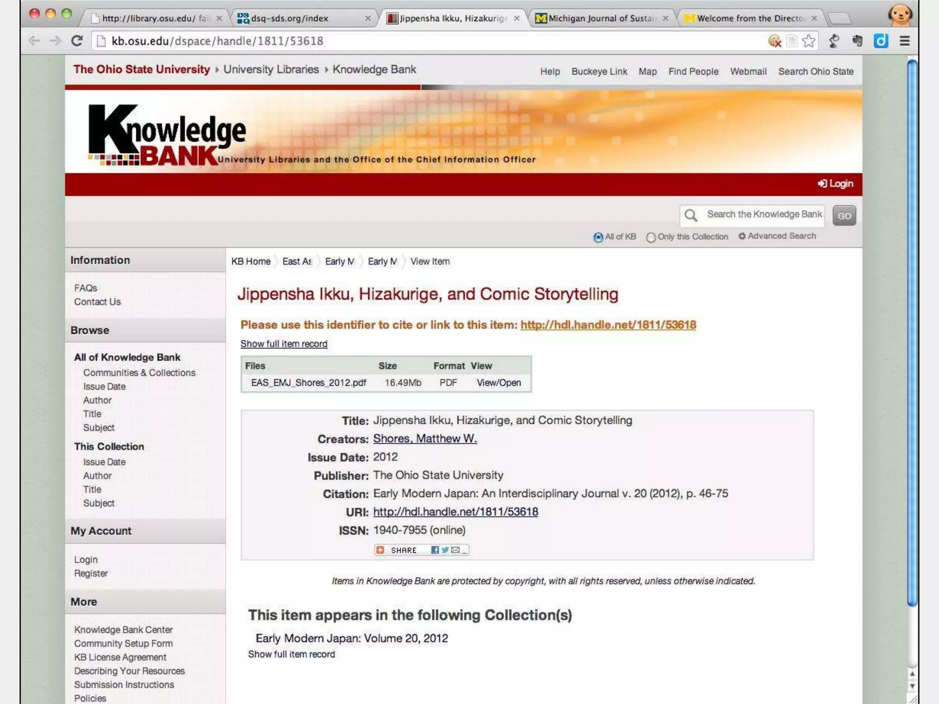This screenshot has height=704, width=939.
Task: Select the 'All of KB' radio button
Action: [598, 237]
